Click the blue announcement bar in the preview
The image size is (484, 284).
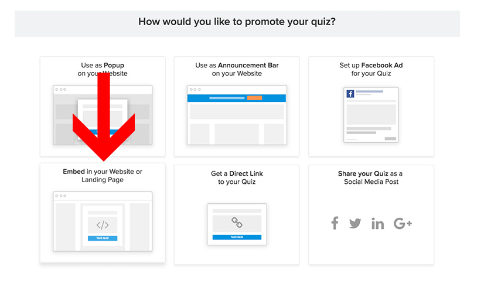click(237, 98)
